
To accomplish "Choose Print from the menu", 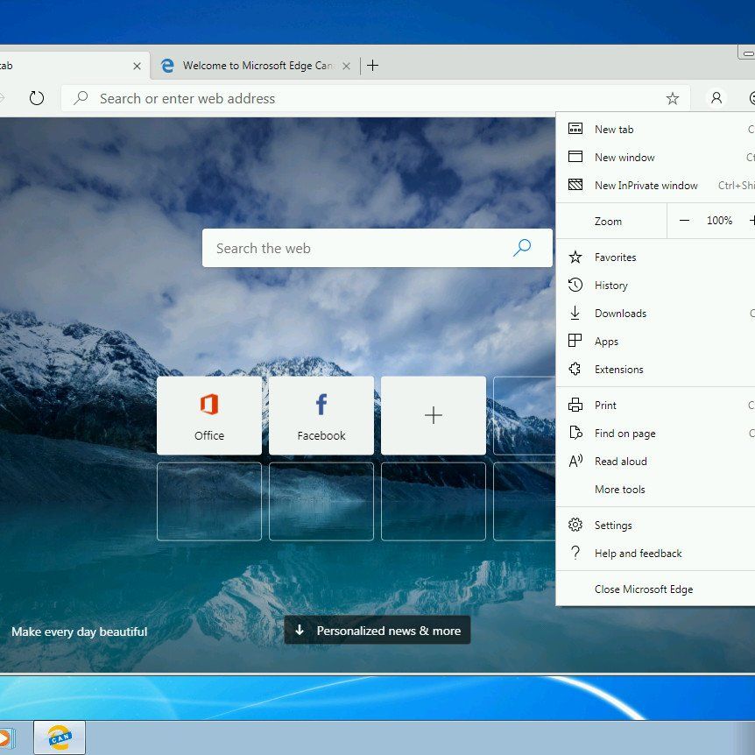I will click(655, 406).
